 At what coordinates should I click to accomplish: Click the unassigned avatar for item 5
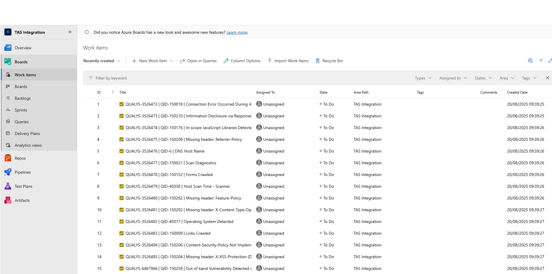[x=259, y=151]
